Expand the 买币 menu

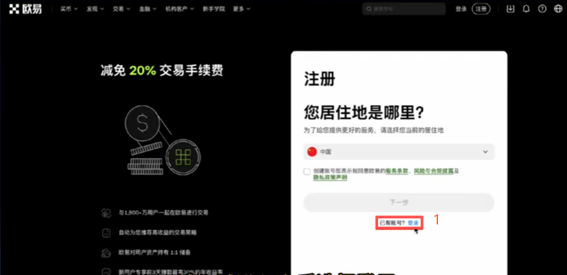pos(69,9)
